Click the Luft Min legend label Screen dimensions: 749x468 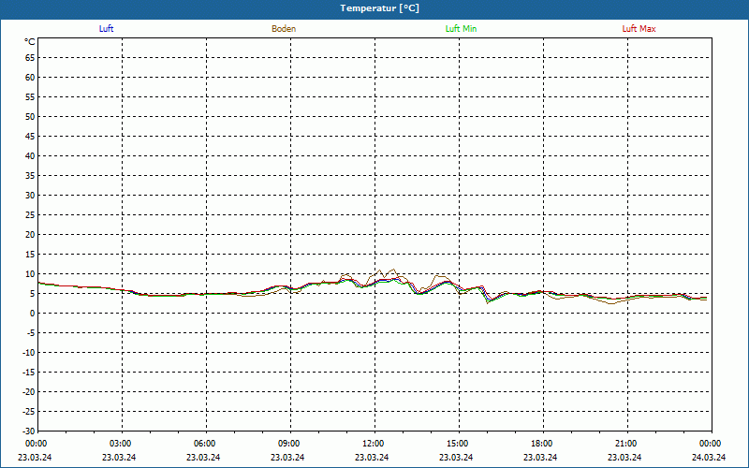[461, 29]
